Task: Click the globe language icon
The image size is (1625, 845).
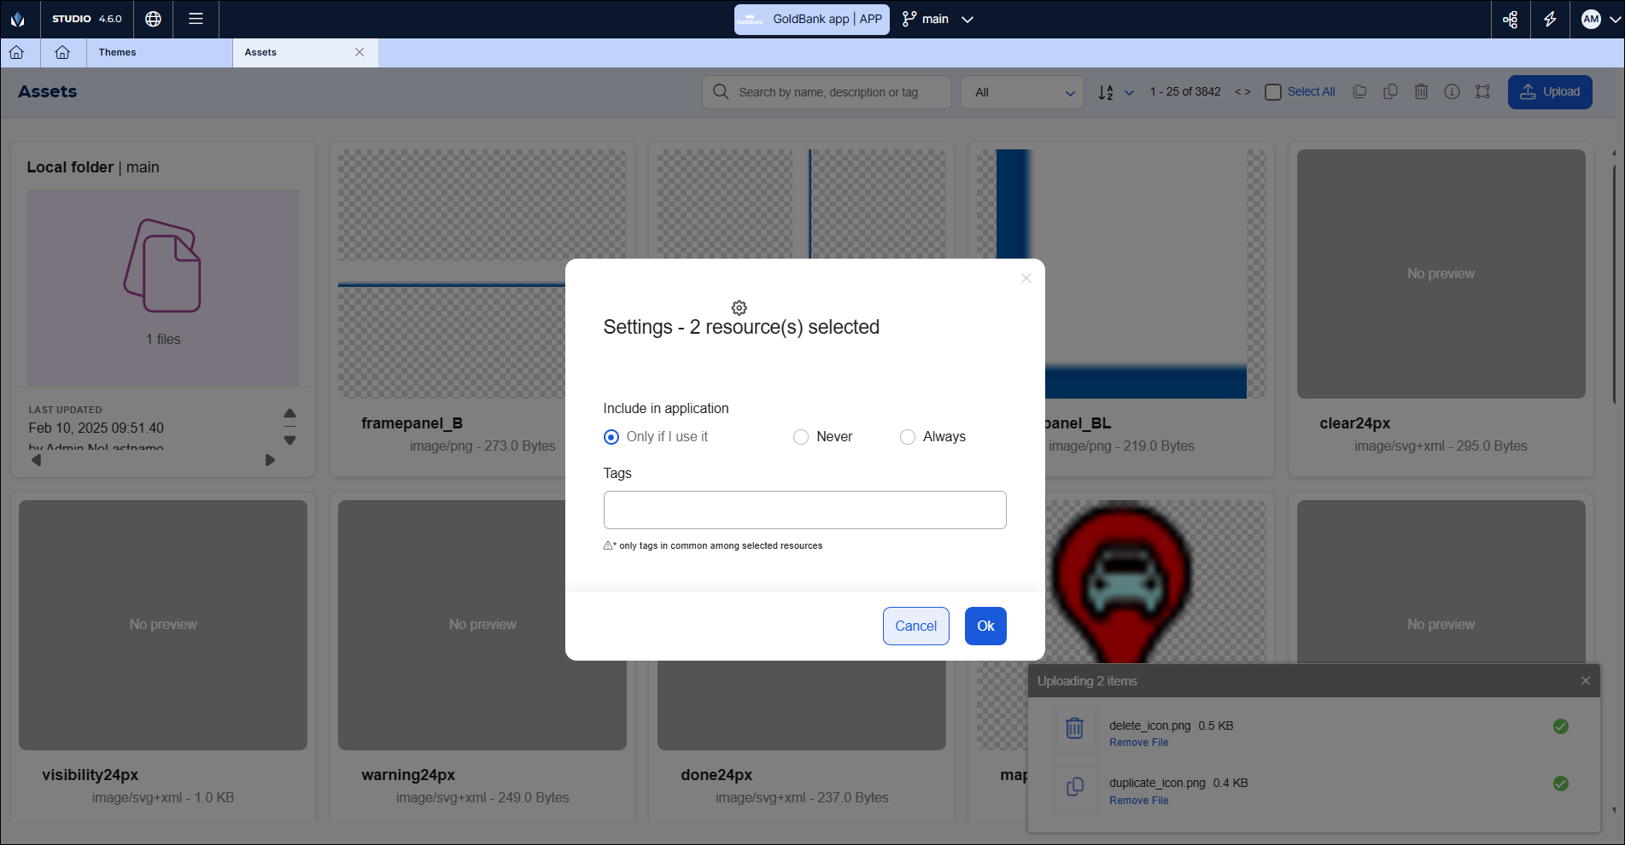Action: pyautogui.click(x=154, y=19)
